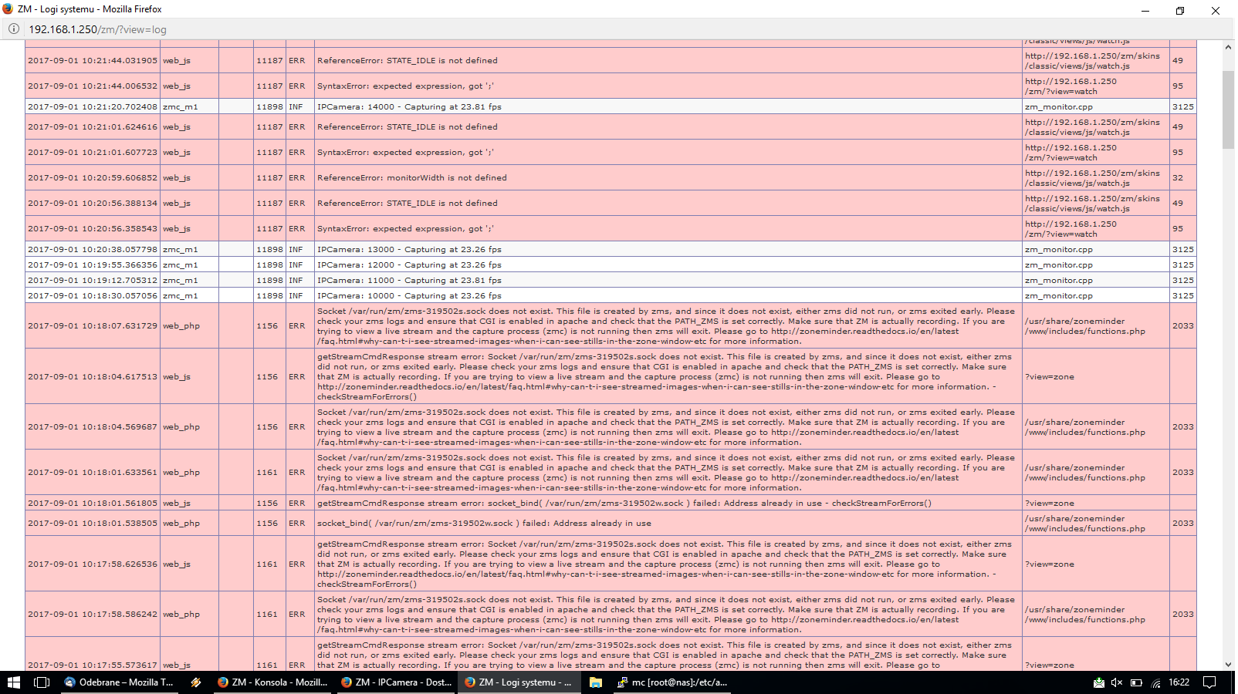The image size is (1238, 694).
Task: Click line 2033 at 10:18:07.631729 row
Action: pyautogui.click(x=1183, y=325)
